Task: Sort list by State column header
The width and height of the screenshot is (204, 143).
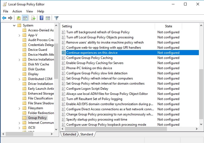Action: pyautogui.click(x=168, y=26)
